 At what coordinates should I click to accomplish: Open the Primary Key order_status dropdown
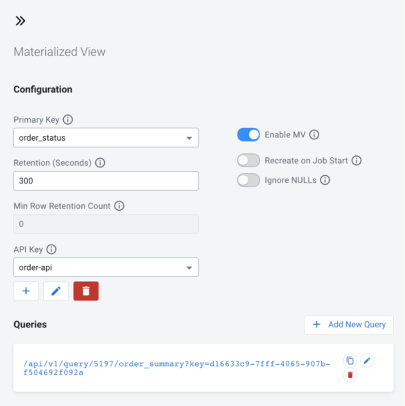[x=106, y=138]
